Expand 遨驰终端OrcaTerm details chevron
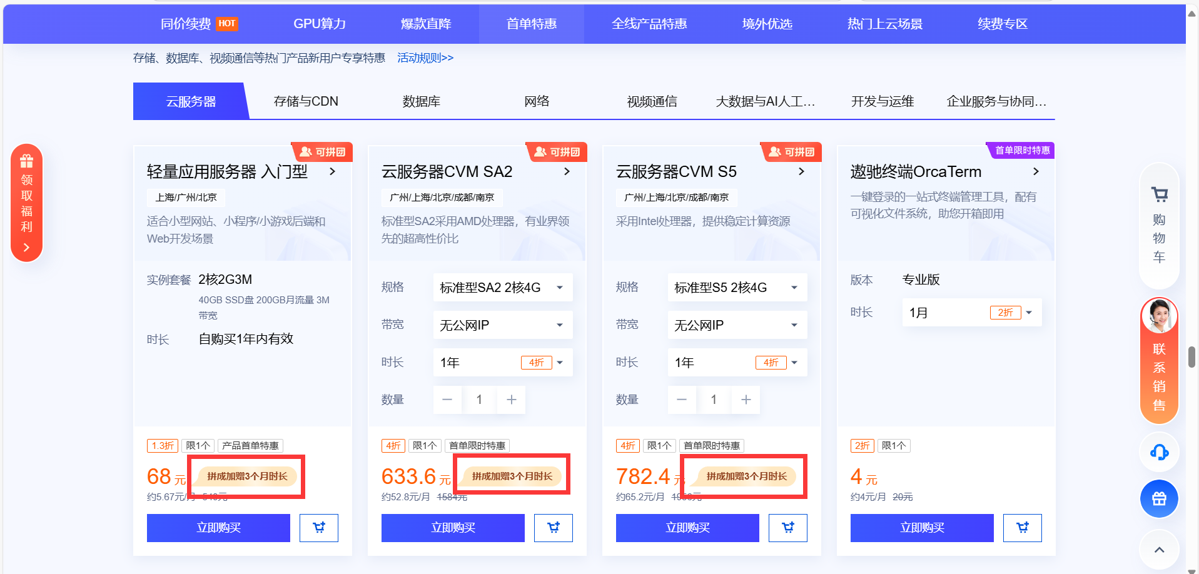 click(x=1036, y=171)
